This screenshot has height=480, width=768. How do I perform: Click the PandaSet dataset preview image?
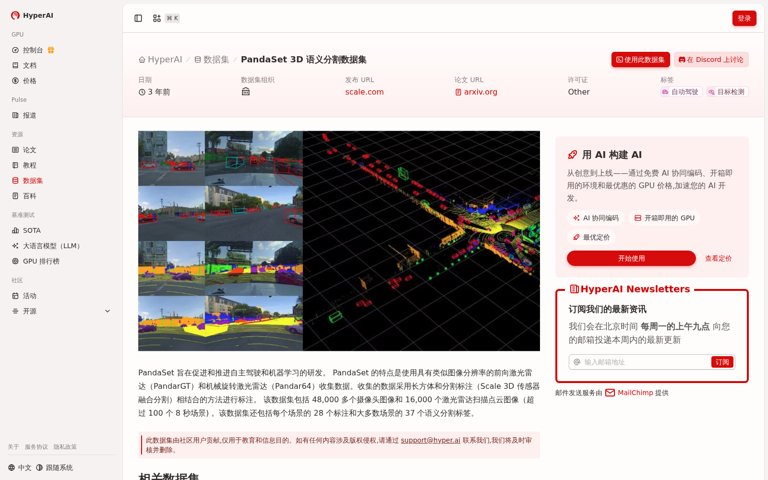pyautogui.click(x=339, y=241)
